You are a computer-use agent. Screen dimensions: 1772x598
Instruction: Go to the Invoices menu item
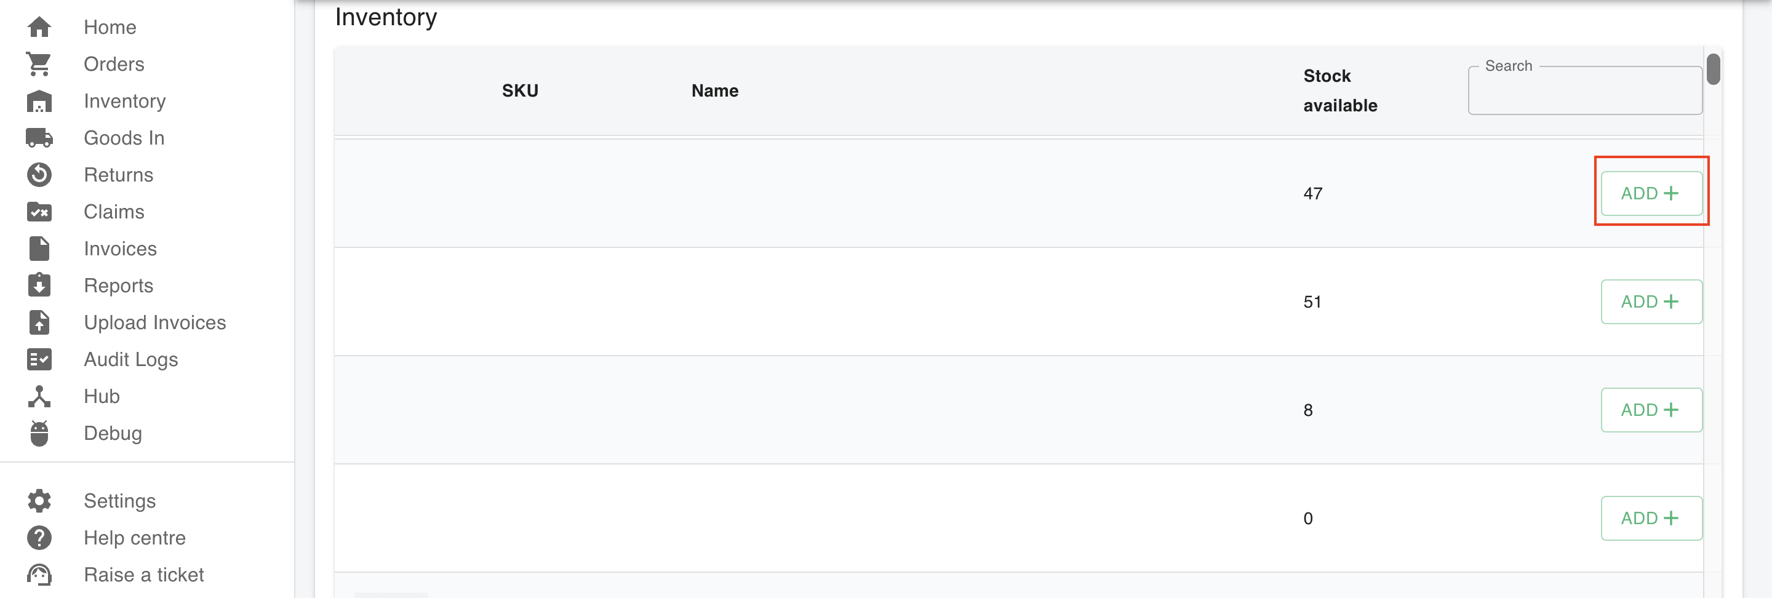click(120, 249)
